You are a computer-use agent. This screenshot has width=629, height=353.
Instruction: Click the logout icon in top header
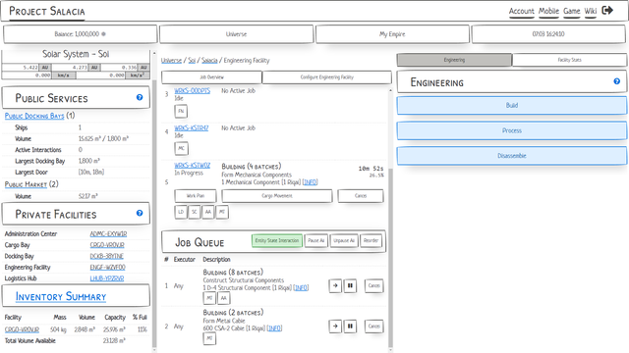(x=607, y=11)
